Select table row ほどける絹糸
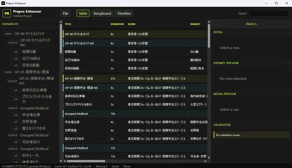 pyautogui.click(x=135, y=60)
